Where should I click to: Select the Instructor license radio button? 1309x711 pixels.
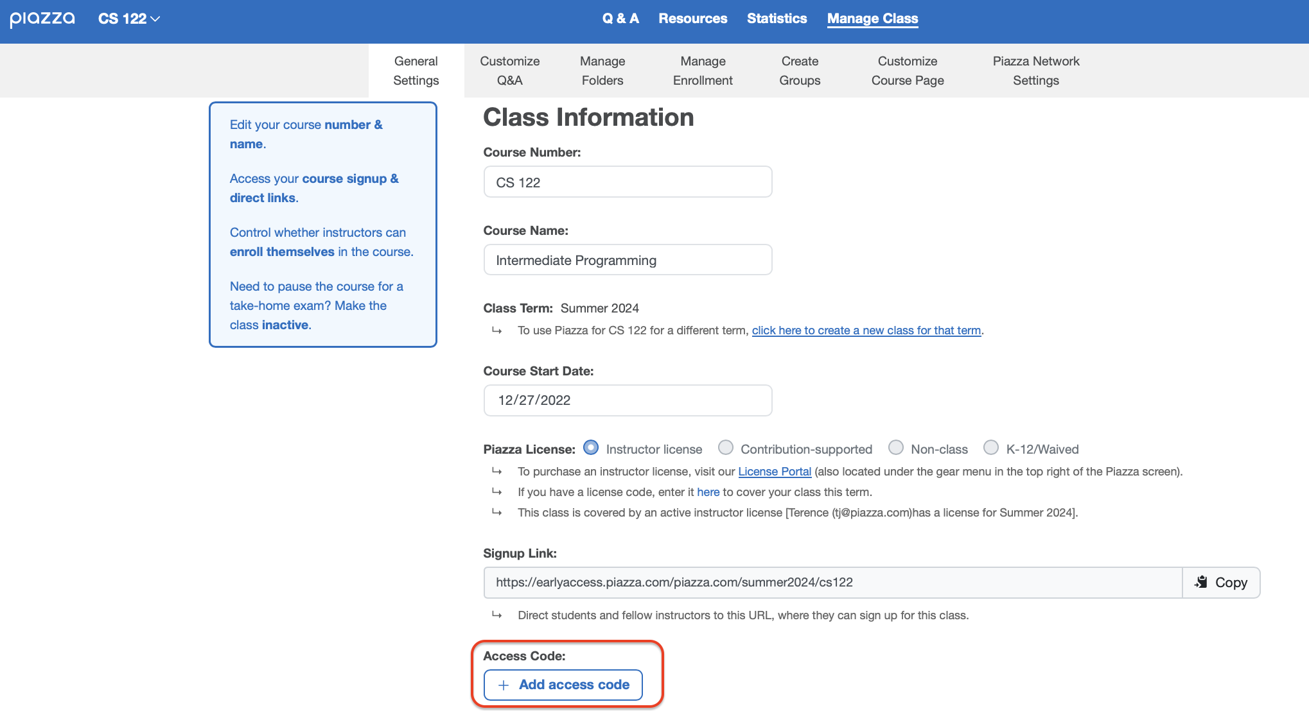coord(591,448)
